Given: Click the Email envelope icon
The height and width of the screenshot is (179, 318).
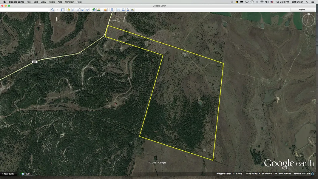Looking at the screenshot, I should 118,10.
